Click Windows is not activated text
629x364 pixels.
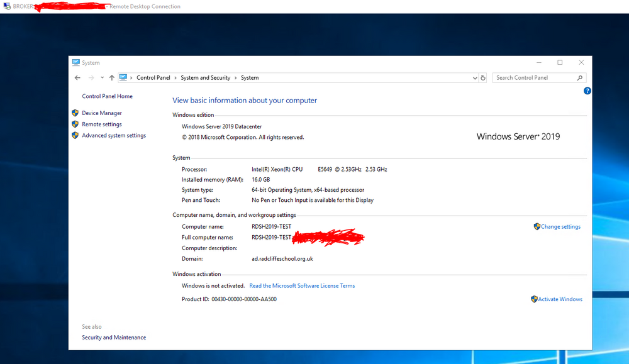tap(213, 286)
